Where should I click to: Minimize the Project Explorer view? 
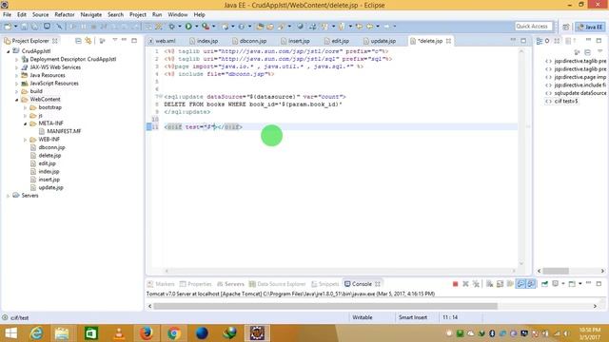point(124,40)
